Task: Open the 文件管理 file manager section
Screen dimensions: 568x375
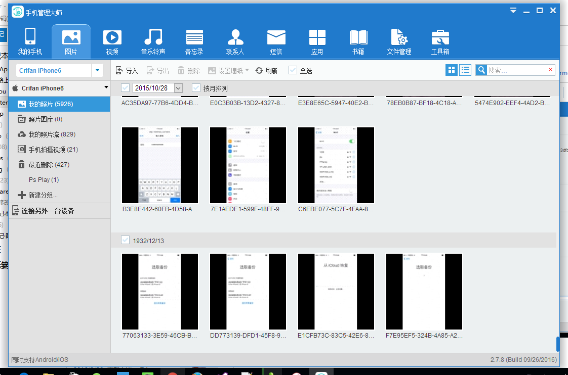Action: coord(399,41)
